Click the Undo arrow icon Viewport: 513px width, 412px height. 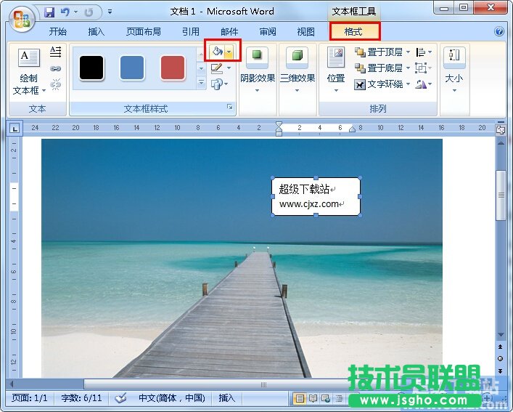[65, 12]
